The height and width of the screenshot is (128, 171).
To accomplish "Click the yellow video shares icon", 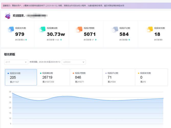I will [150, 29].
